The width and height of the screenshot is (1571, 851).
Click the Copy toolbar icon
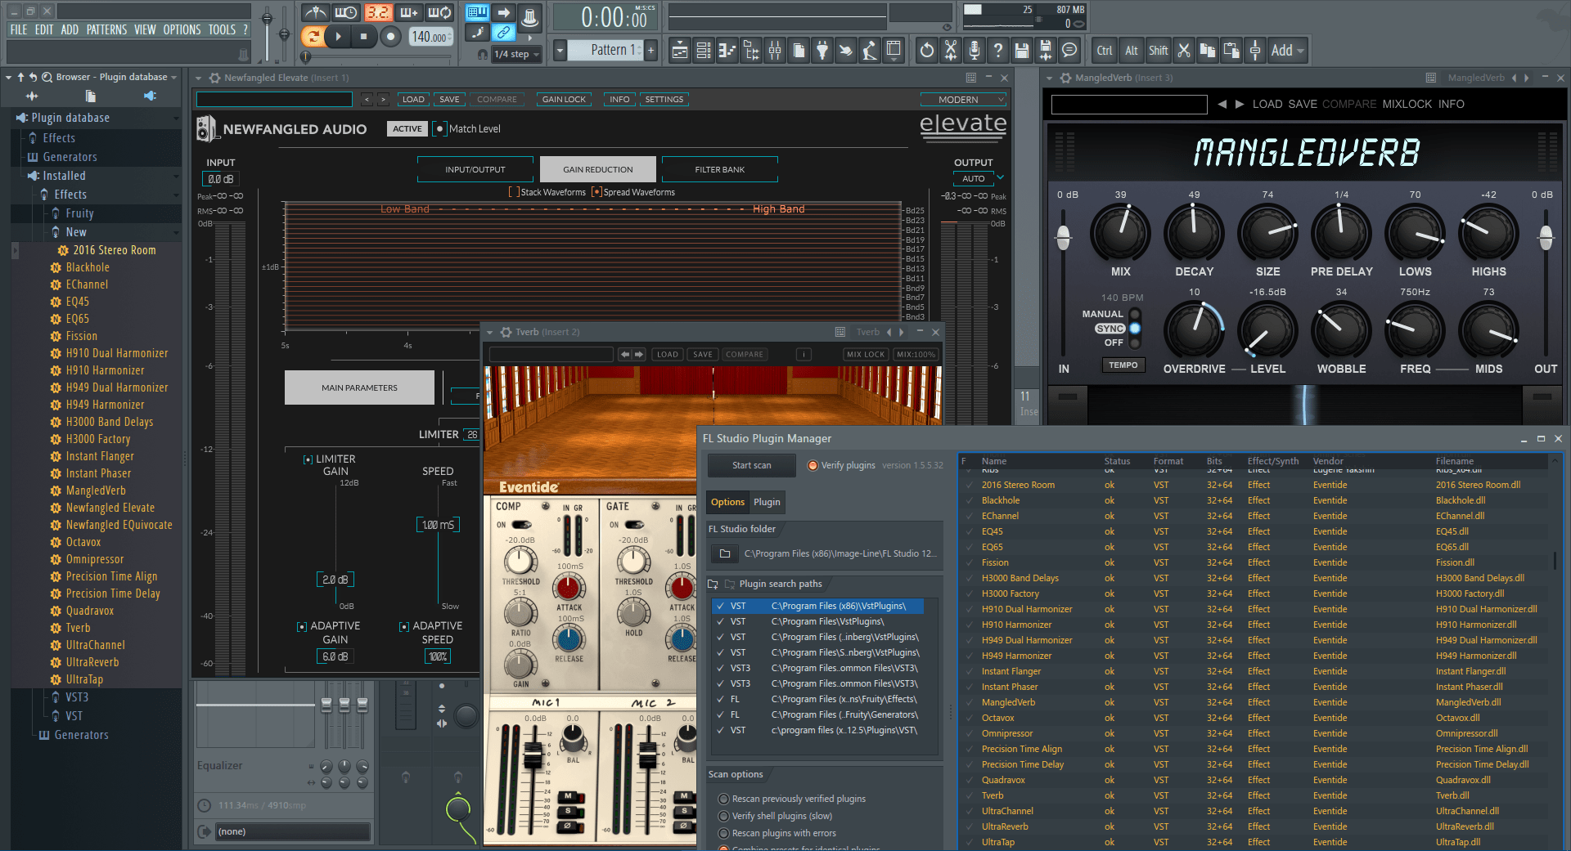point(1207,51)
